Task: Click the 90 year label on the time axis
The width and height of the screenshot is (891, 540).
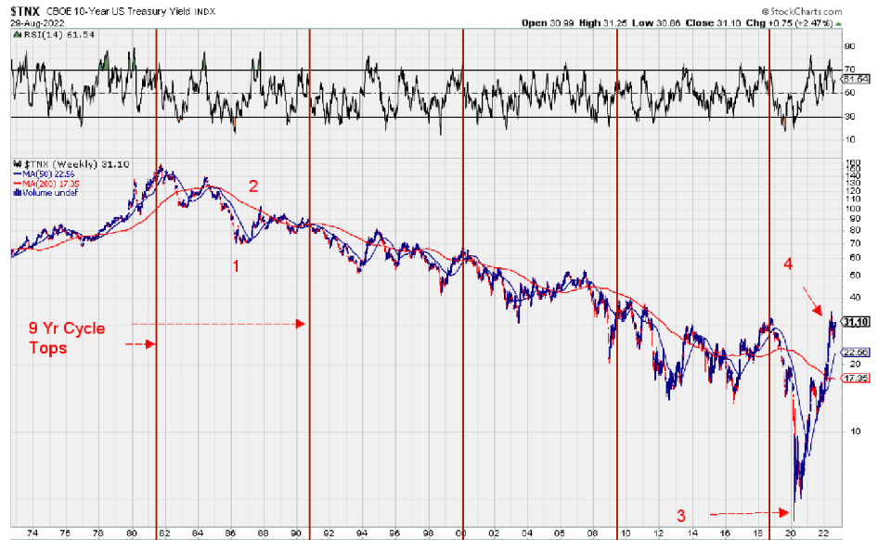Action: [296, 534]
